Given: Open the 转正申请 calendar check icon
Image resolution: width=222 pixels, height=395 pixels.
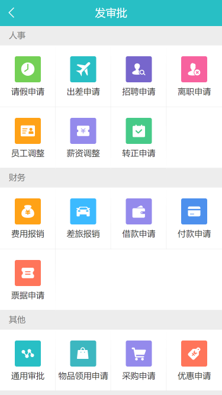Looking at the screenshot, I should click(x=139, y=131).
